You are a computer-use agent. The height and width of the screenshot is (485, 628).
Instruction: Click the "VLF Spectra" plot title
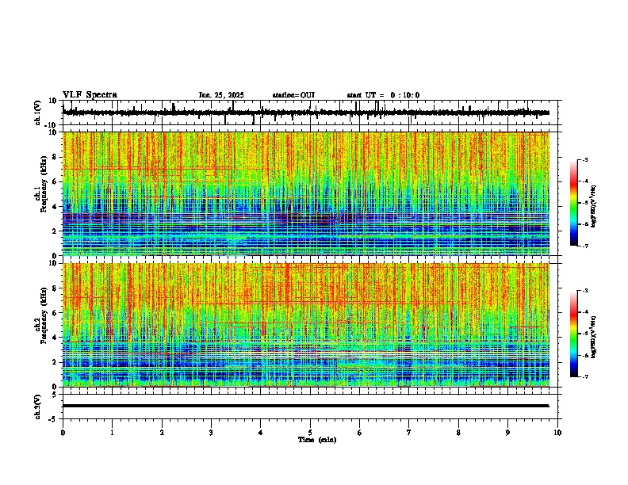coord(90,95)
